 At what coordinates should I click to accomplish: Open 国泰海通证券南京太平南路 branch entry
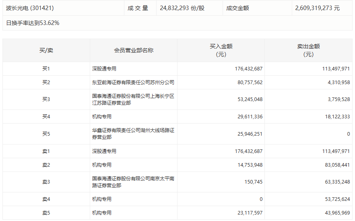coord(133,182)
